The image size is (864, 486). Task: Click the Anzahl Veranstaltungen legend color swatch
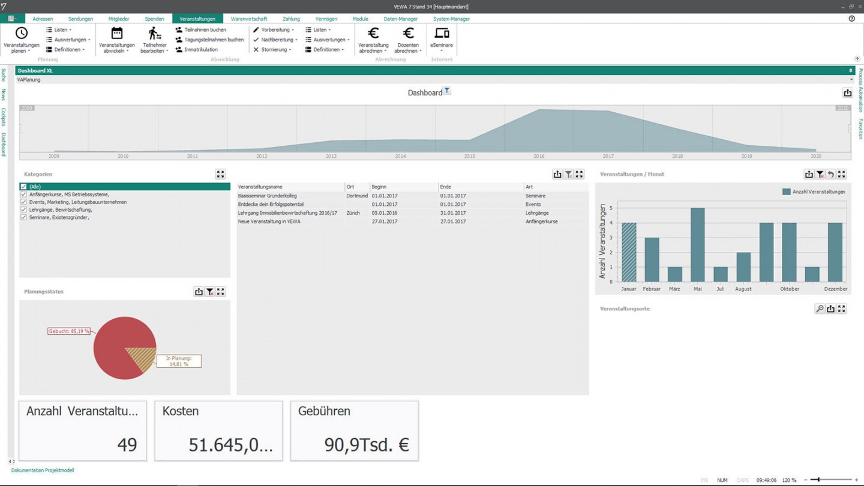(x=787, y=191)
